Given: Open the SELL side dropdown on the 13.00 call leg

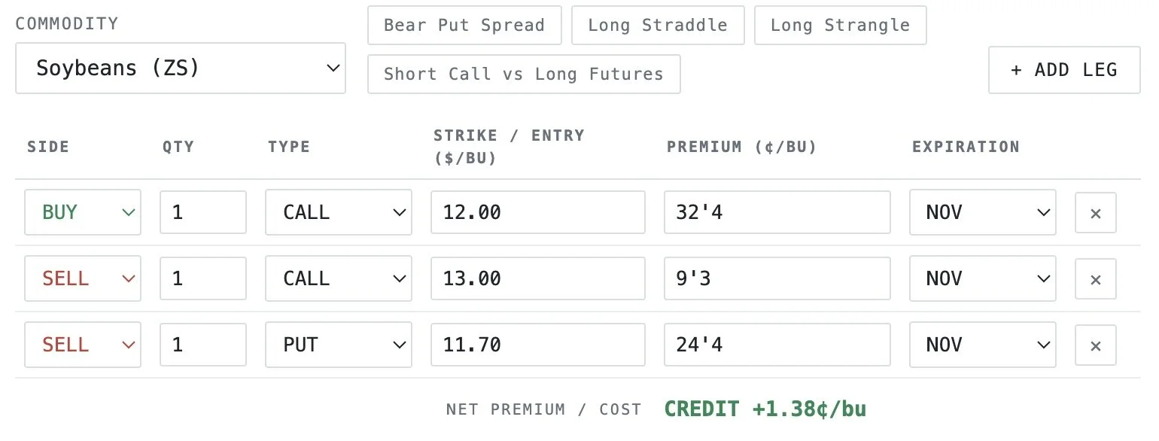Looking at the screenshot, I should click(83, 278).
